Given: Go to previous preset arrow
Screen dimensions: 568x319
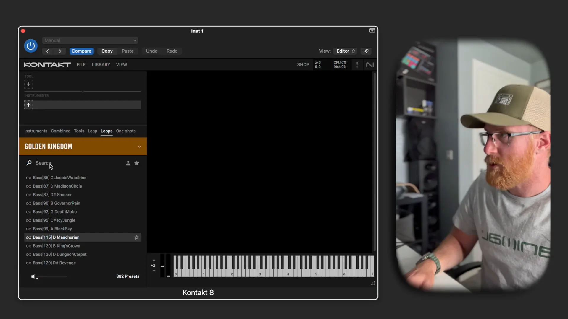Looking at the screenshot, I should 48,51.
